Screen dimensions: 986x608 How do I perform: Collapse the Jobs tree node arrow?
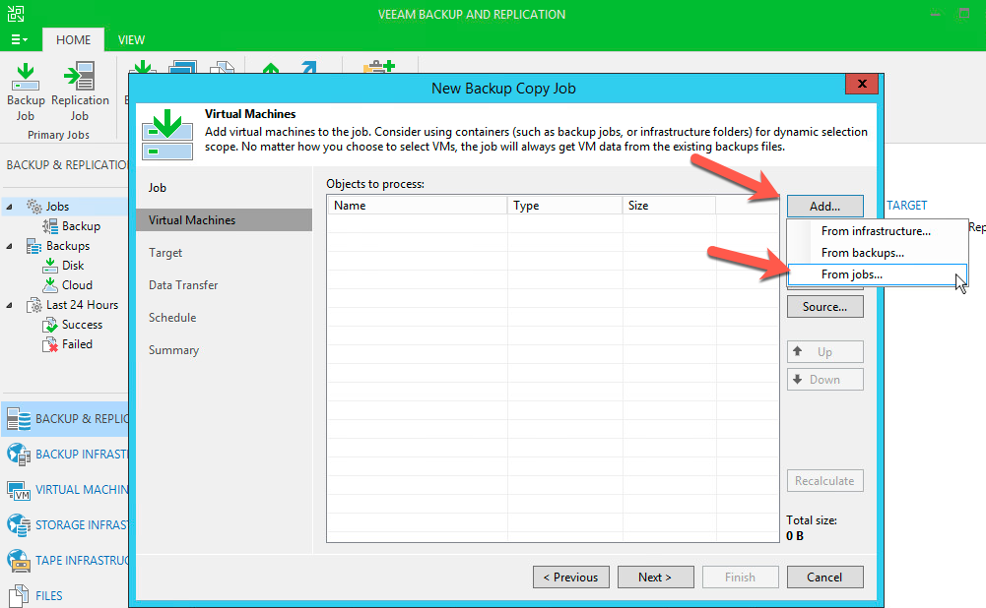click(x=10, y=207)
